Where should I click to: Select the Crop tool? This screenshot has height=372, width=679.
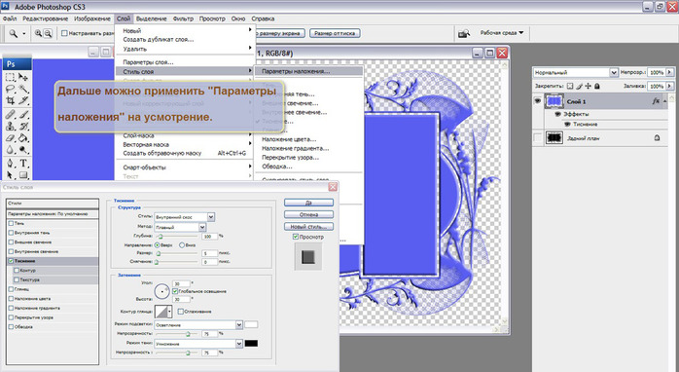pyautogui.click(x=10, y=101)
